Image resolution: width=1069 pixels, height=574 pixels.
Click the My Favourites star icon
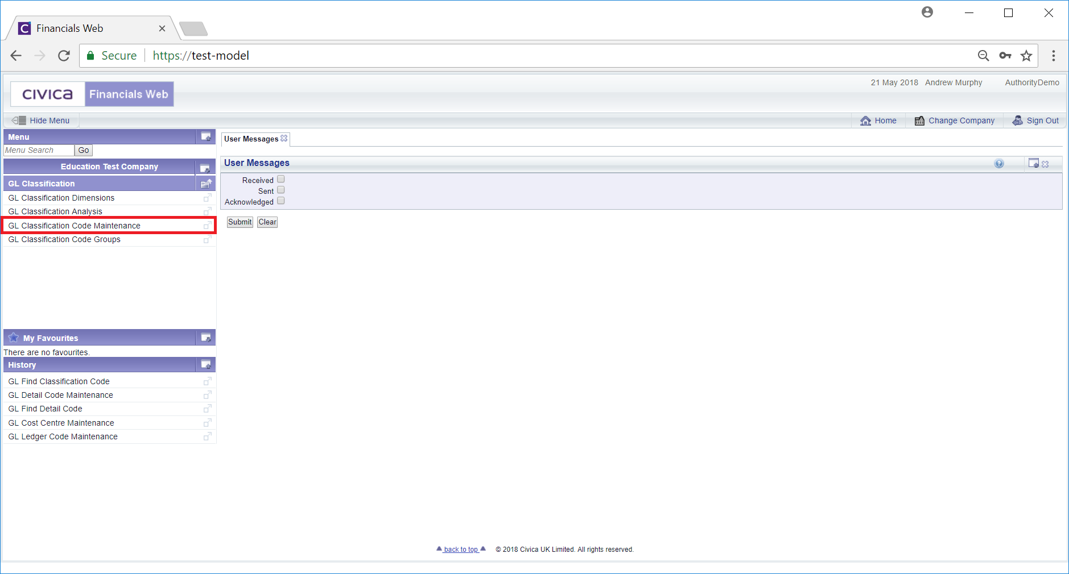14,338
